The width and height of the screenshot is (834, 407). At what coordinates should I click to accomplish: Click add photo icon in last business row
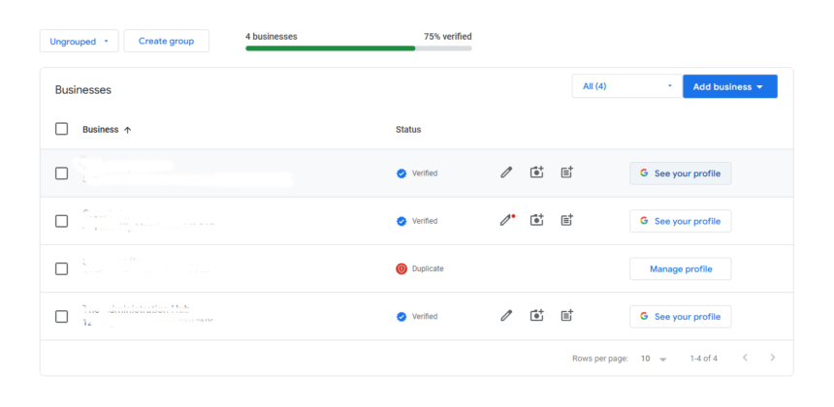[536, 316]
